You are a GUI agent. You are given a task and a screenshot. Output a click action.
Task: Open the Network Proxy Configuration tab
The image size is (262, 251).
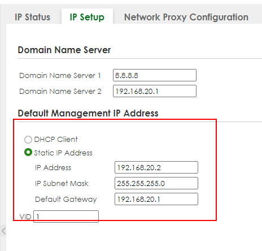(x=186, y=17)
